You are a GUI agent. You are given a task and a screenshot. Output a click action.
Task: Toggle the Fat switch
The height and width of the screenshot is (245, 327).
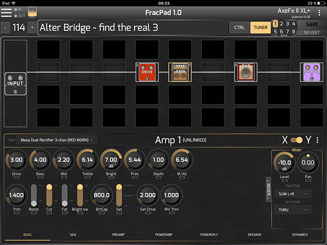[64, 195]
